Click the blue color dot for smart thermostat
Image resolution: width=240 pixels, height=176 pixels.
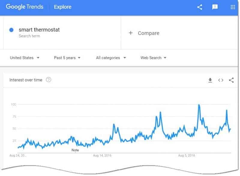coord(11,30)
